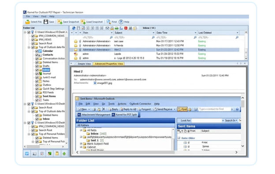Click filter search icon in From column
The height and width of the screenshot is (174, 275).
(111, 37)
